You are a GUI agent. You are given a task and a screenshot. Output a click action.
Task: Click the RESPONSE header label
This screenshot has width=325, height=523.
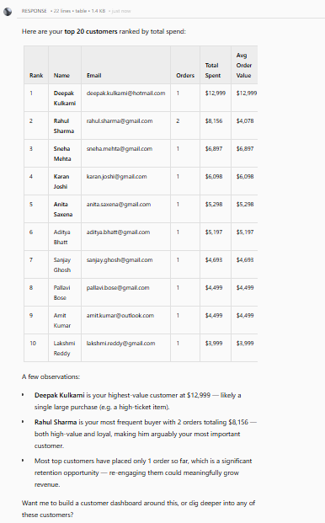coord(34,11)
